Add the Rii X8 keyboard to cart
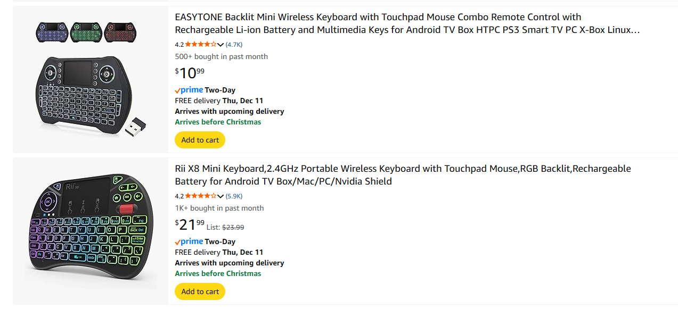Viewport: 678px width, 309px height. point(200,291)
